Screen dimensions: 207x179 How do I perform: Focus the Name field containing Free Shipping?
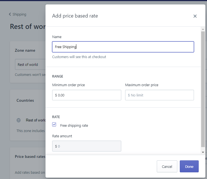(x=123, y=47)
